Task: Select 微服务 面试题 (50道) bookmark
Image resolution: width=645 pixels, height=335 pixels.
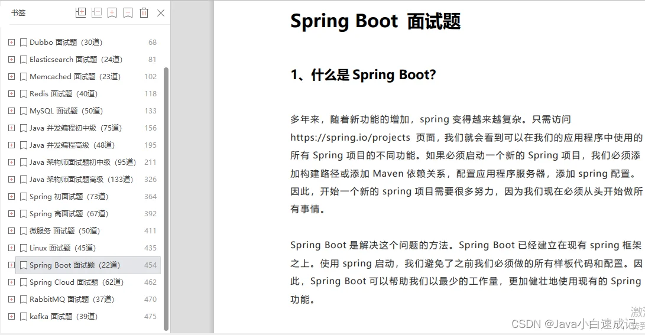Action: [x=64, y=231]
